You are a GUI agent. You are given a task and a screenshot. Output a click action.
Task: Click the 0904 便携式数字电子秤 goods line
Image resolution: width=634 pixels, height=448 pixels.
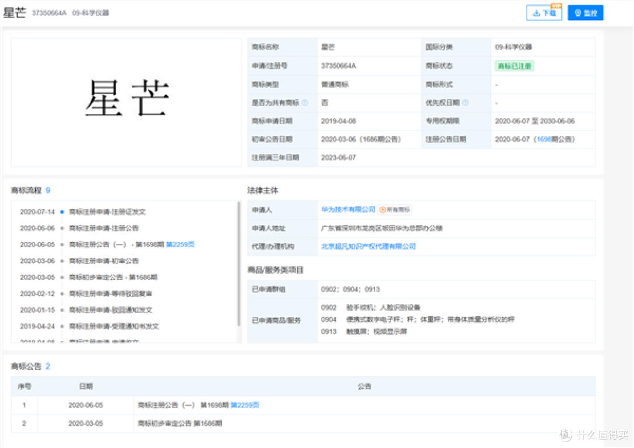[418, 319]
